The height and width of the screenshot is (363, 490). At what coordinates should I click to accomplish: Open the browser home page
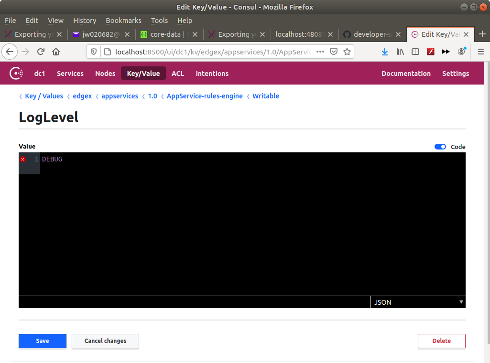tap(56, 52)
